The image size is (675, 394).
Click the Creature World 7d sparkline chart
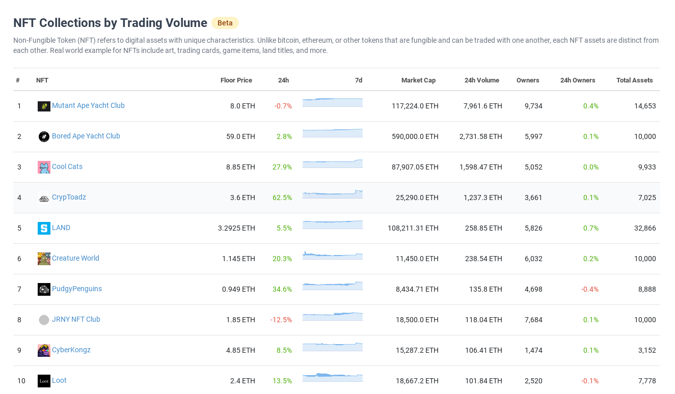(333, 255)
